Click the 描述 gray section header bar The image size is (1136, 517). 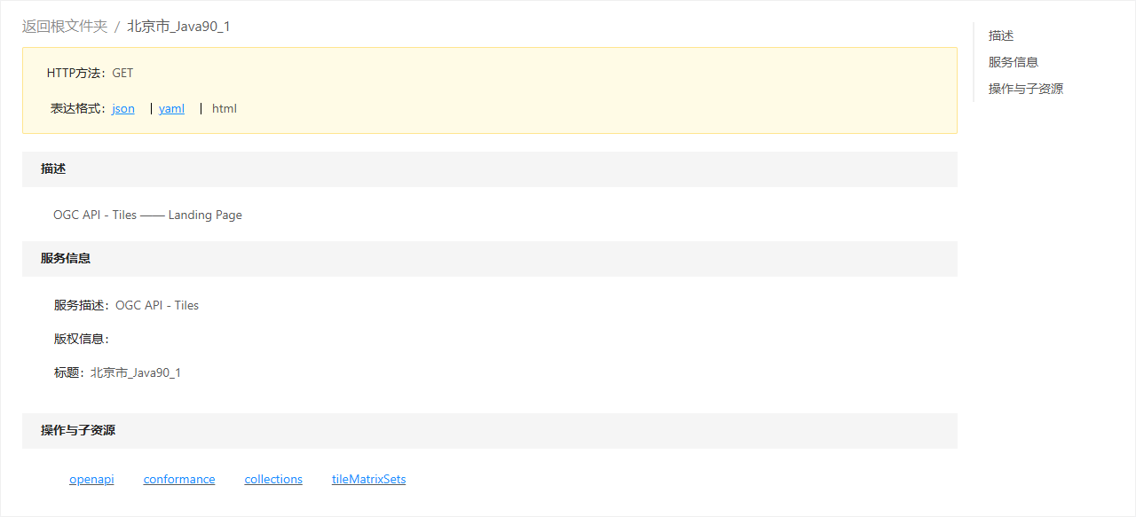pos(489,169)
